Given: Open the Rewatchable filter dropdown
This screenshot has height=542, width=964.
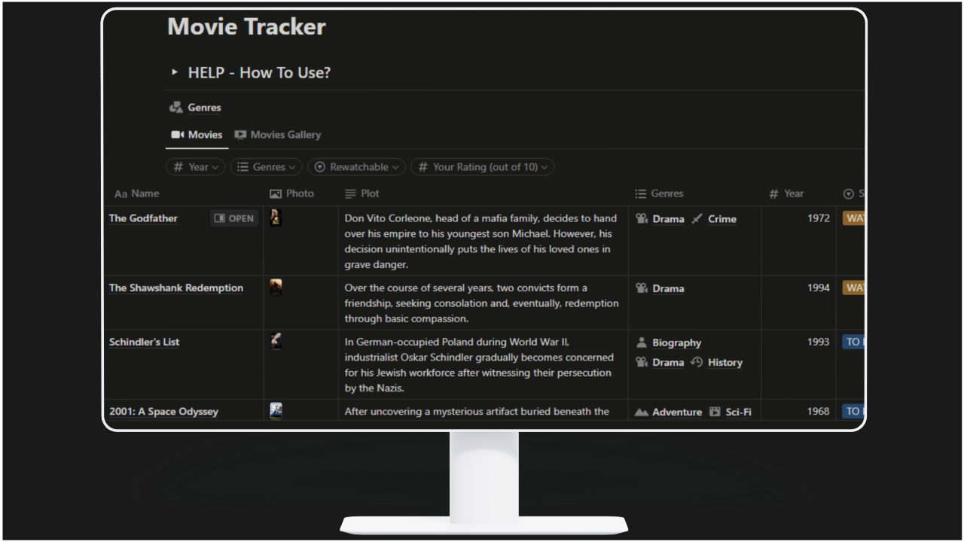Looking at the screenshot, I should (355, 166).
